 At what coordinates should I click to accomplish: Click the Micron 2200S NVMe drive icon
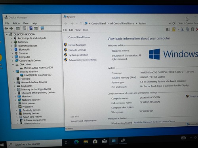pyautogui.click(x=21, y=68)
